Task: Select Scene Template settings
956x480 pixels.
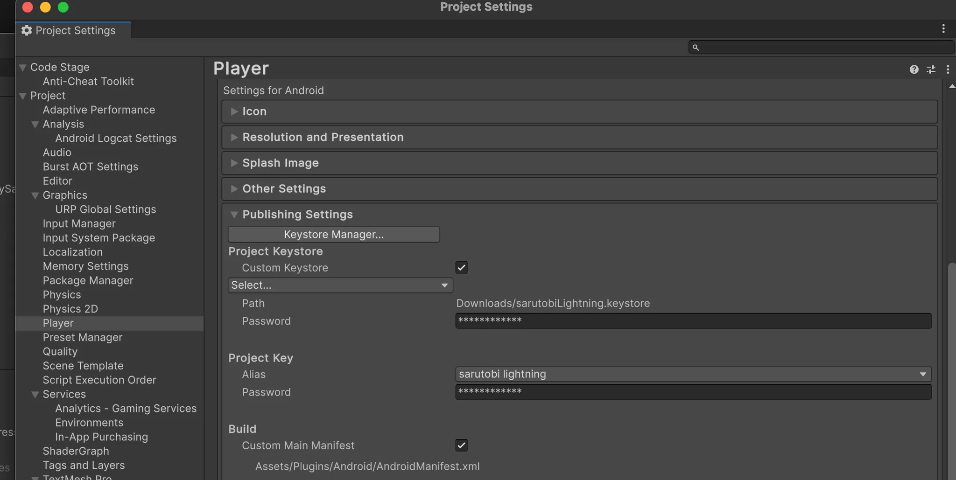Action: [83, 366]
